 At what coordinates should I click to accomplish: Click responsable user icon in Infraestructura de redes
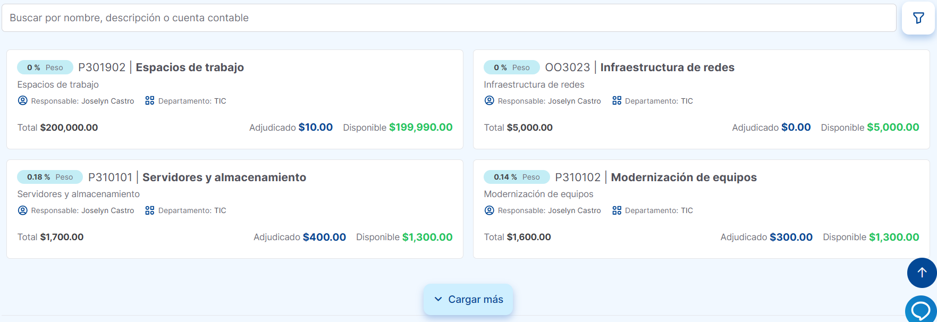click(489, 100)
